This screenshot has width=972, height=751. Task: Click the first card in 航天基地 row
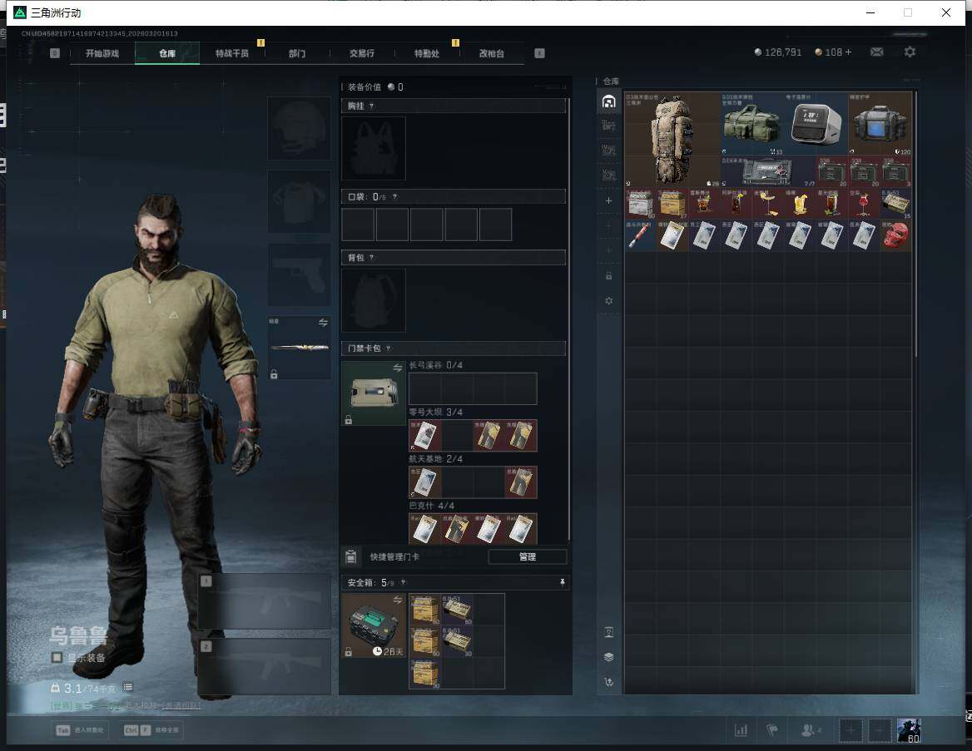coord(424,482)
